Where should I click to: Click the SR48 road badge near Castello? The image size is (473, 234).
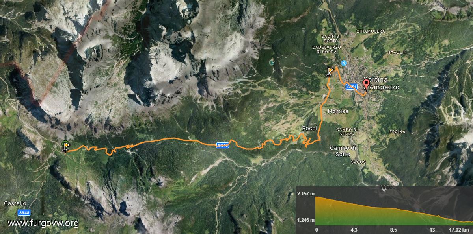point(24,212)
